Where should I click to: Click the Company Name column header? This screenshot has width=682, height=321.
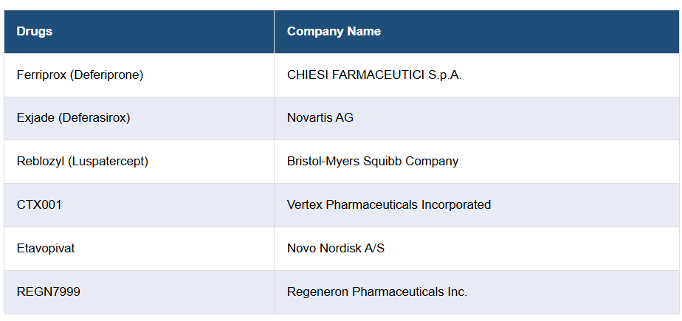[x=334, y=32]
